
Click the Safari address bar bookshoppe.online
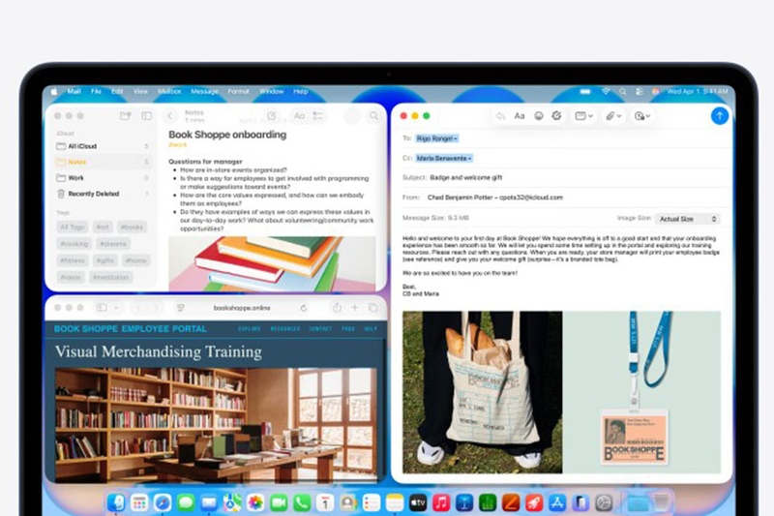click(242, 308)
